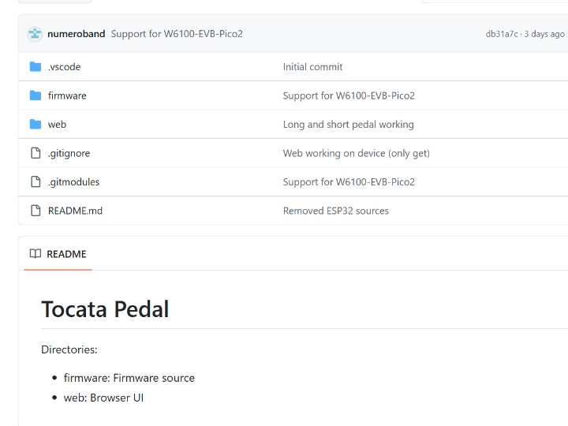Click the .vscode folder icon

(35, 67)
